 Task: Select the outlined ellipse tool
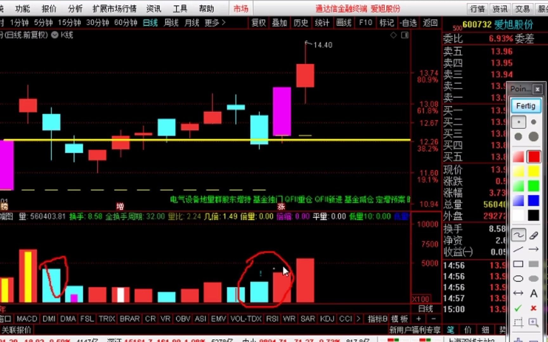(x=519, y=279)
